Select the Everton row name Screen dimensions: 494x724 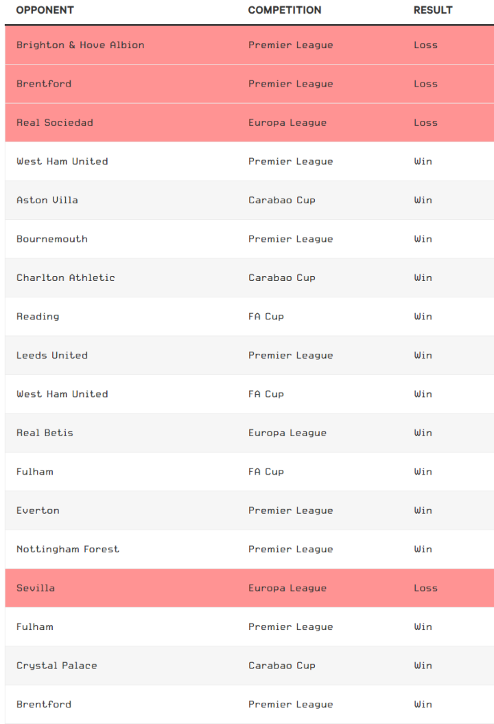point(38,511)
